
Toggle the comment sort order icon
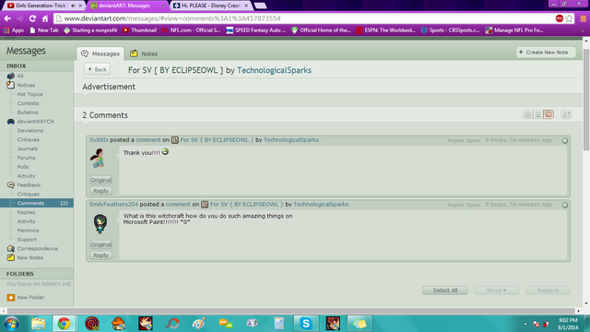pyautogui.click(x=566, y=114)
